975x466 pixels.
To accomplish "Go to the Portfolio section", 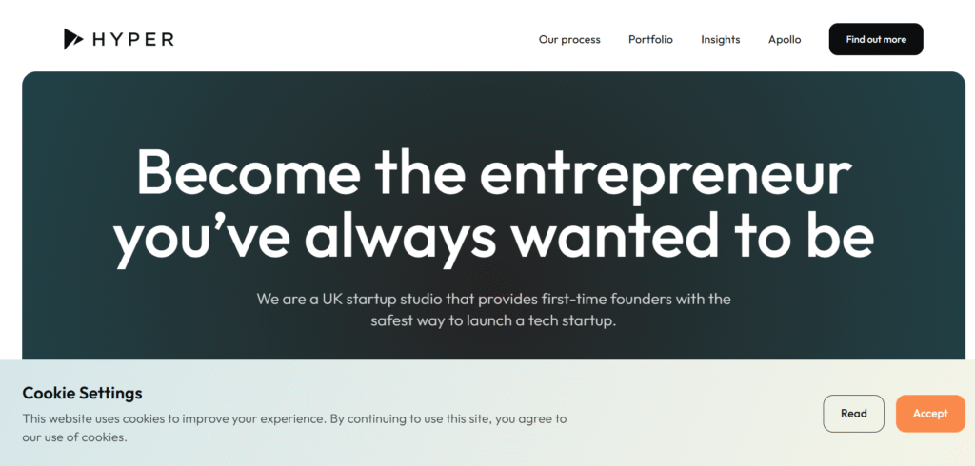I will [650, 40].
